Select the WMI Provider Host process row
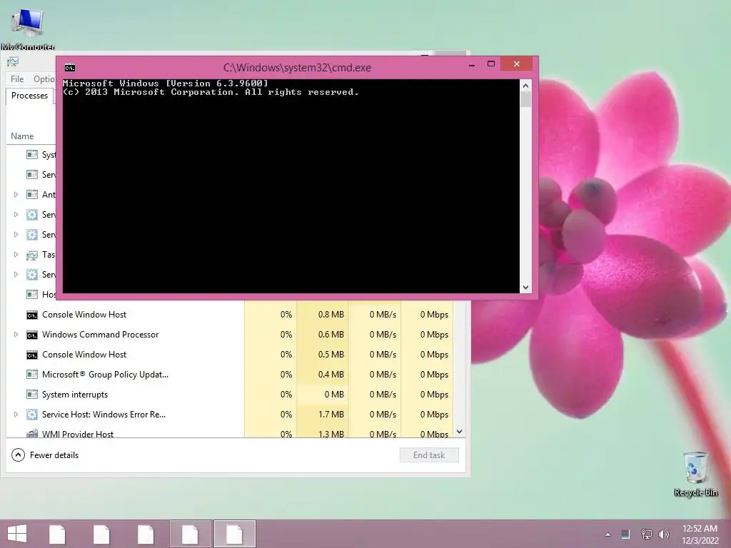This screenshot has width=731, height=548. tap(229, 433)
